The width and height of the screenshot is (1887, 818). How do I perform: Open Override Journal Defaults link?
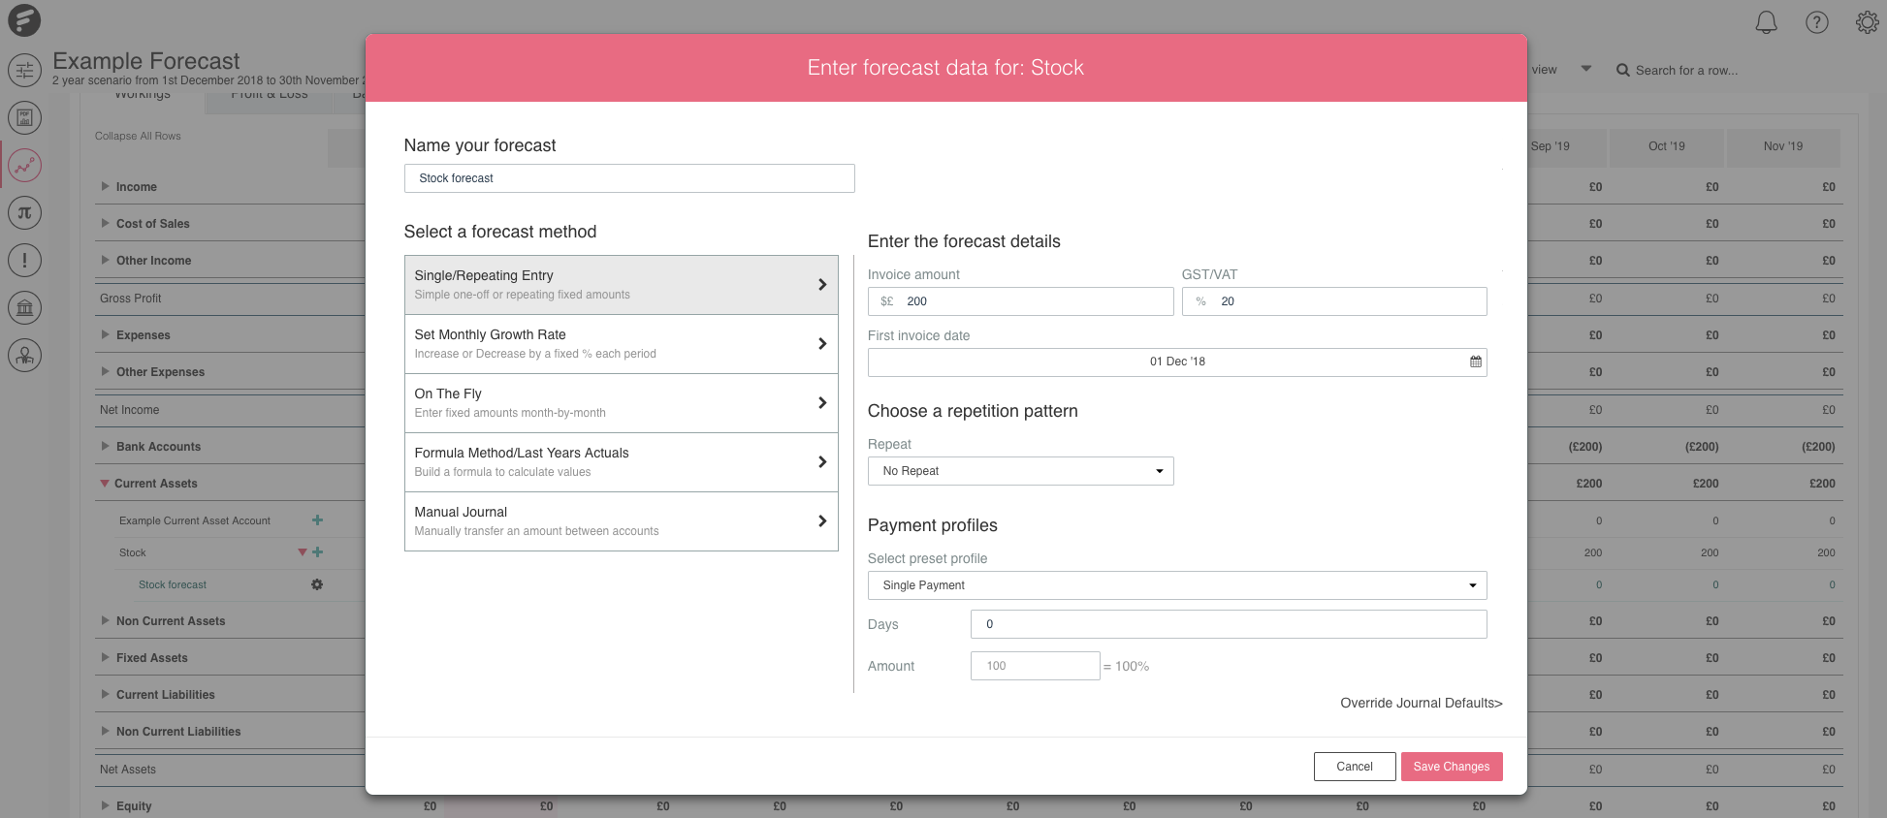pyautogui.click(x=1422, y=703)
